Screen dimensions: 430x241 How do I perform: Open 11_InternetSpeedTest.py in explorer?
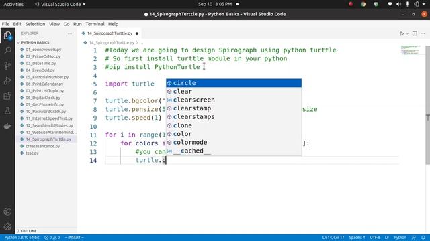(49, 118)
